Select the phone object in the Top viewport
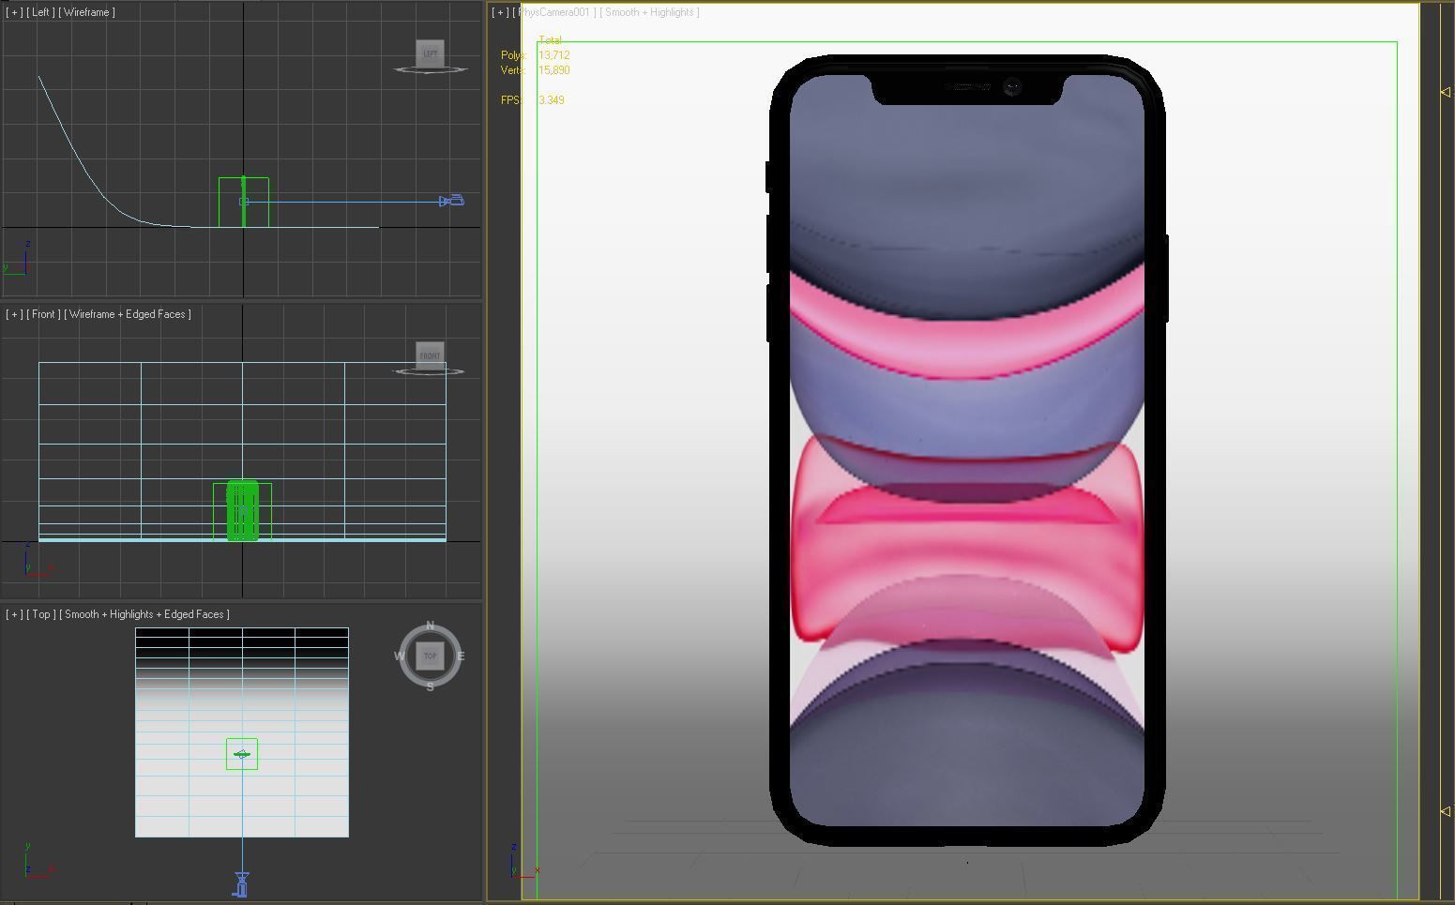 tap(242, 754)
